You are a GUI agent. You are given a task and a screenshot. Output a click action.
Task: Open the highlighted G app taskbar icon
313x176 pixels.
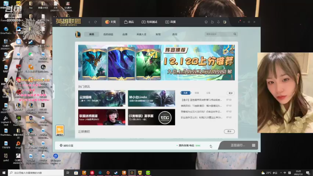pos(132,172)
